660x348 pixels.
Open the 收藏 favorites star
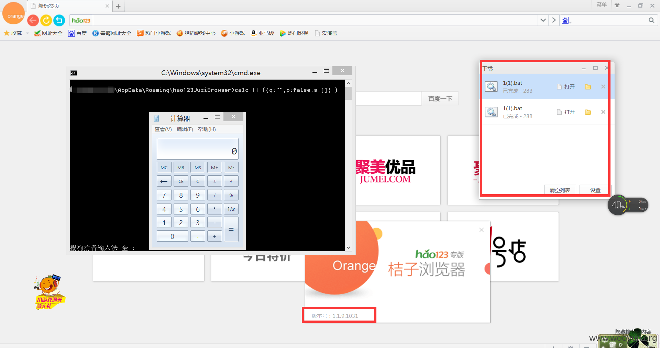pos(13,33)
